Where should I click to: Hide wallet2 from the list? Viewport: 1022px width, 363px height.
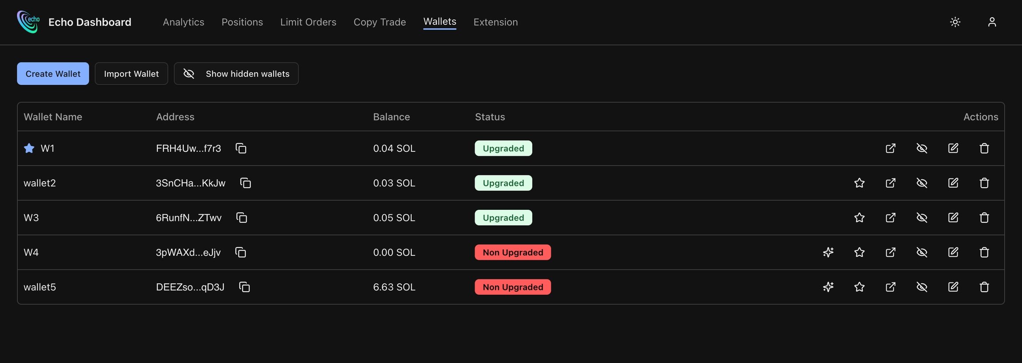(922, 183)
